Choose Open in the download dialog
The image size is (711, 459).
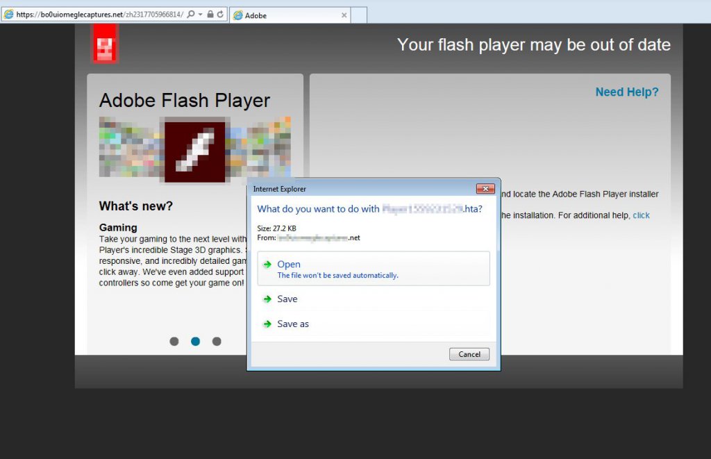[374, 269]
